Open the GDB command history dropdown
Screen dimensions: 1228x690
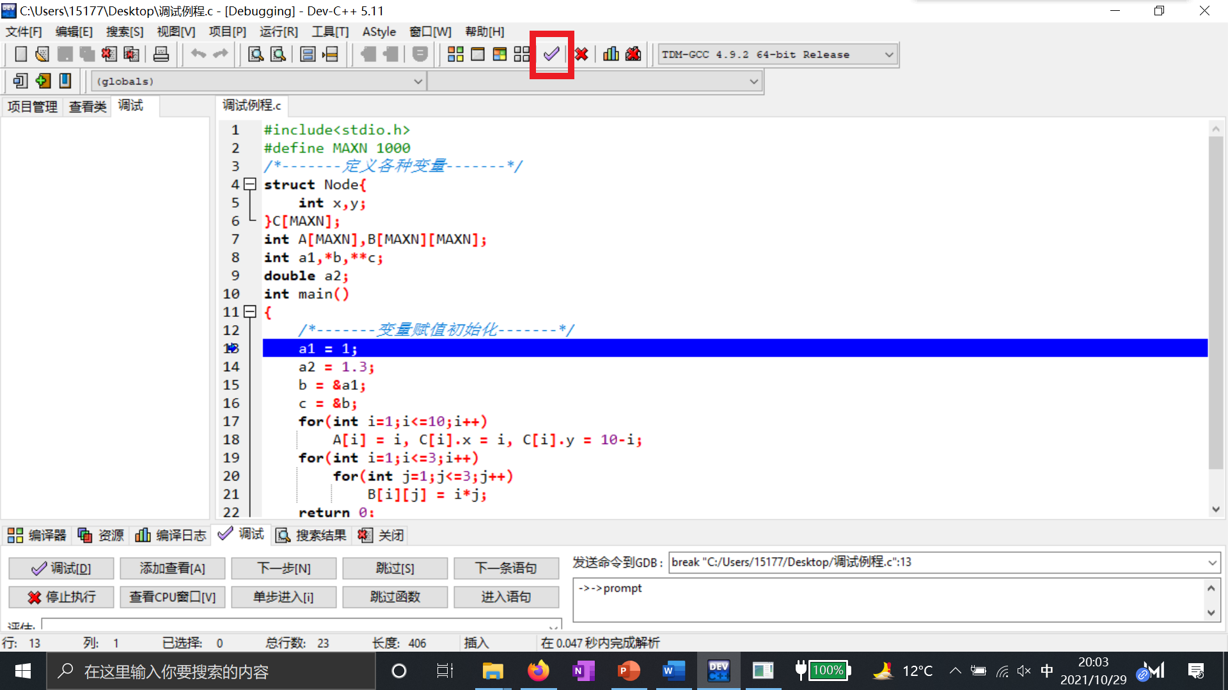1211,563
